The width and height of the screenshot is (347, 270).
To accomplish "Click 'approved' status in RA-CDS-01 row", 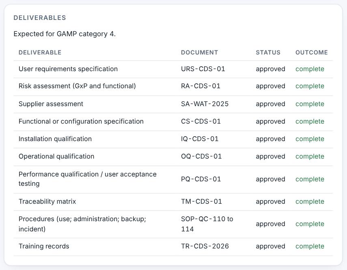I will click(x=270, y=86).
